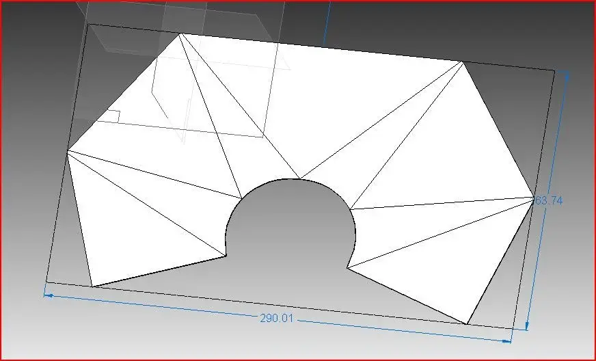Click the rightmost vertex beside the 63.74 label
This screenshot has height=361, width=596.
click(x=534, y=197)
